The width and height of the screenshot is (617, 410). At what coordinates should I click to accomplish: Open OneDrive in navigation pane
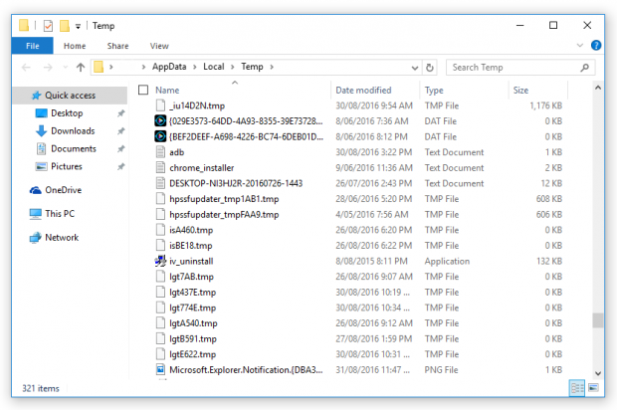63,190
